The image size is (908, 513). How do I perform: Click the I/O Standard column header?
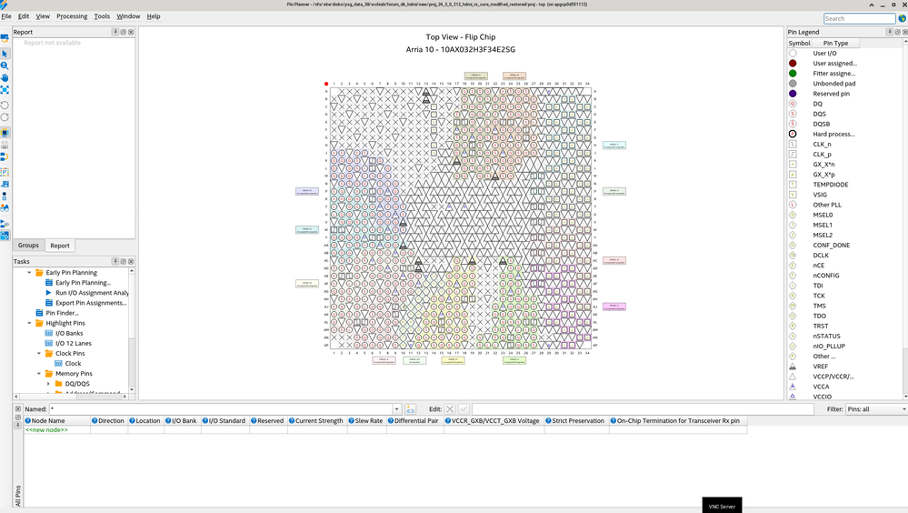click(x=226, y=421)
